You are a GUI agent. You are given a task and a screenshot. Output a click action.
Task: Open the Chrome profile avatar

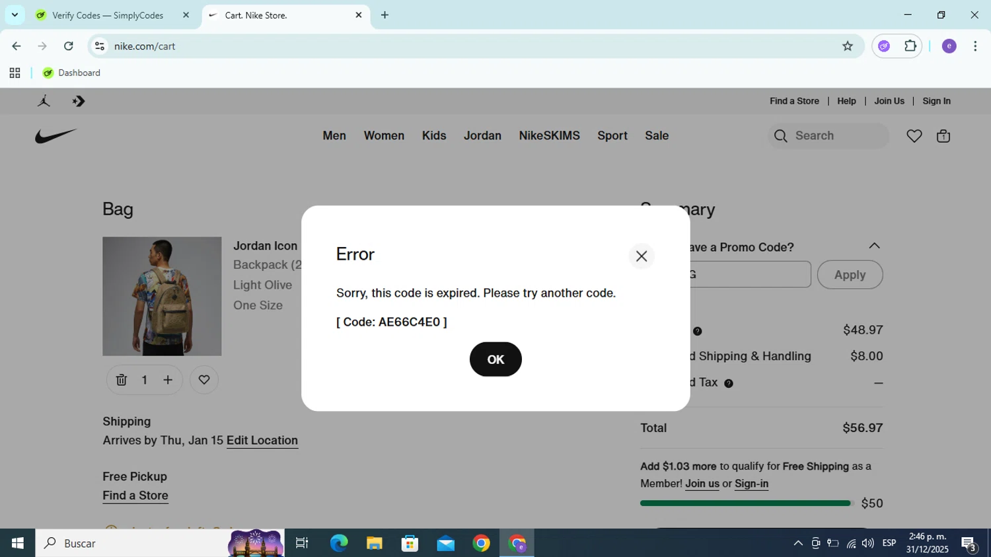point(949,46)
